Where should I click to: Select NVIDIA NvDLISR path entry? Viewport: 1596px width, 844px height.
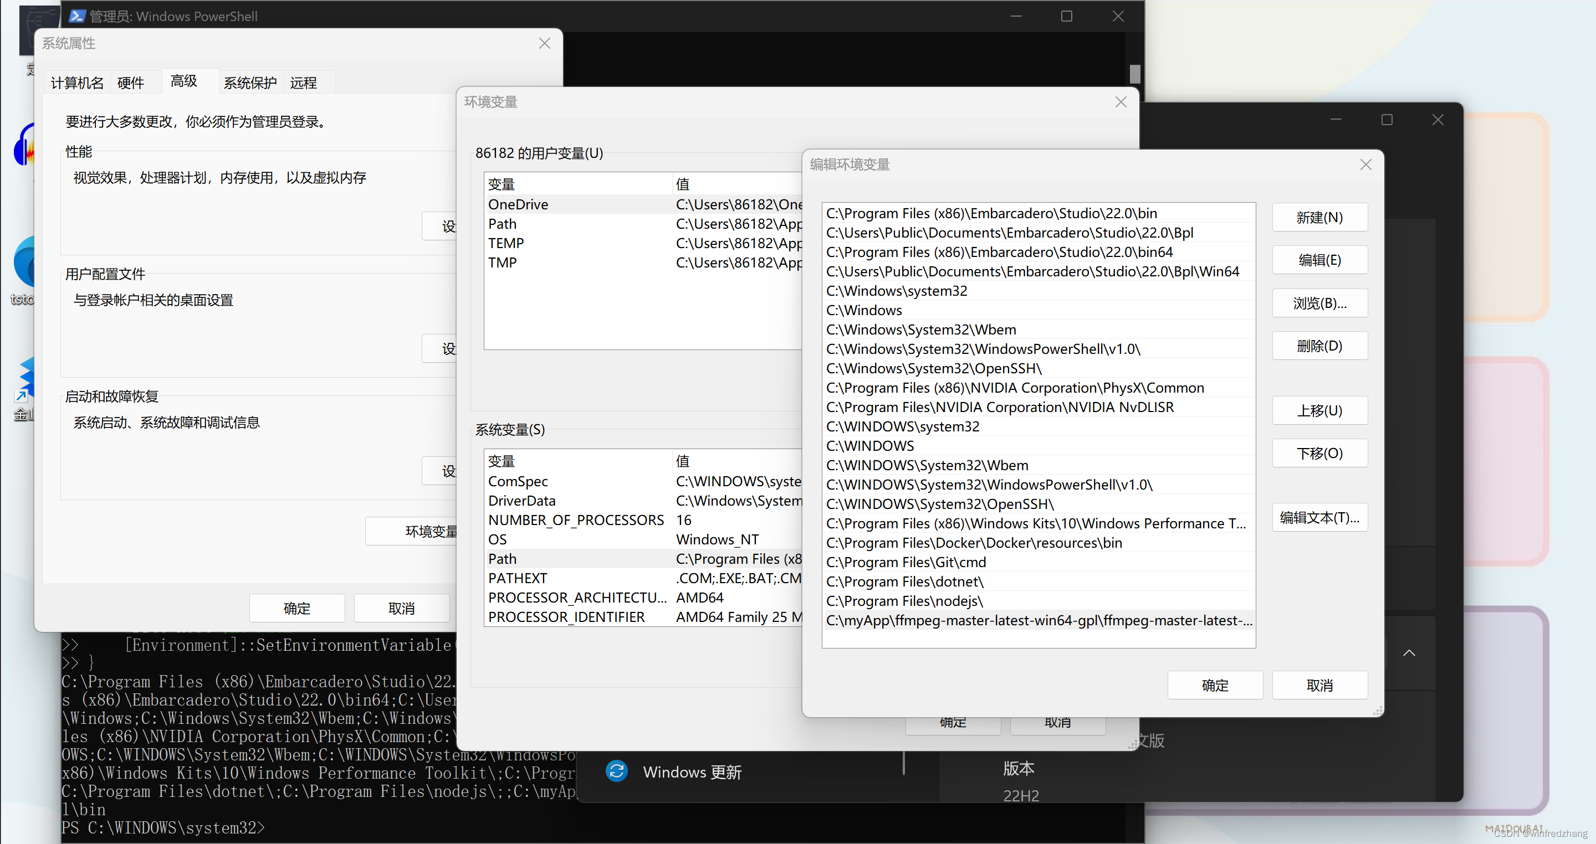1039,407
